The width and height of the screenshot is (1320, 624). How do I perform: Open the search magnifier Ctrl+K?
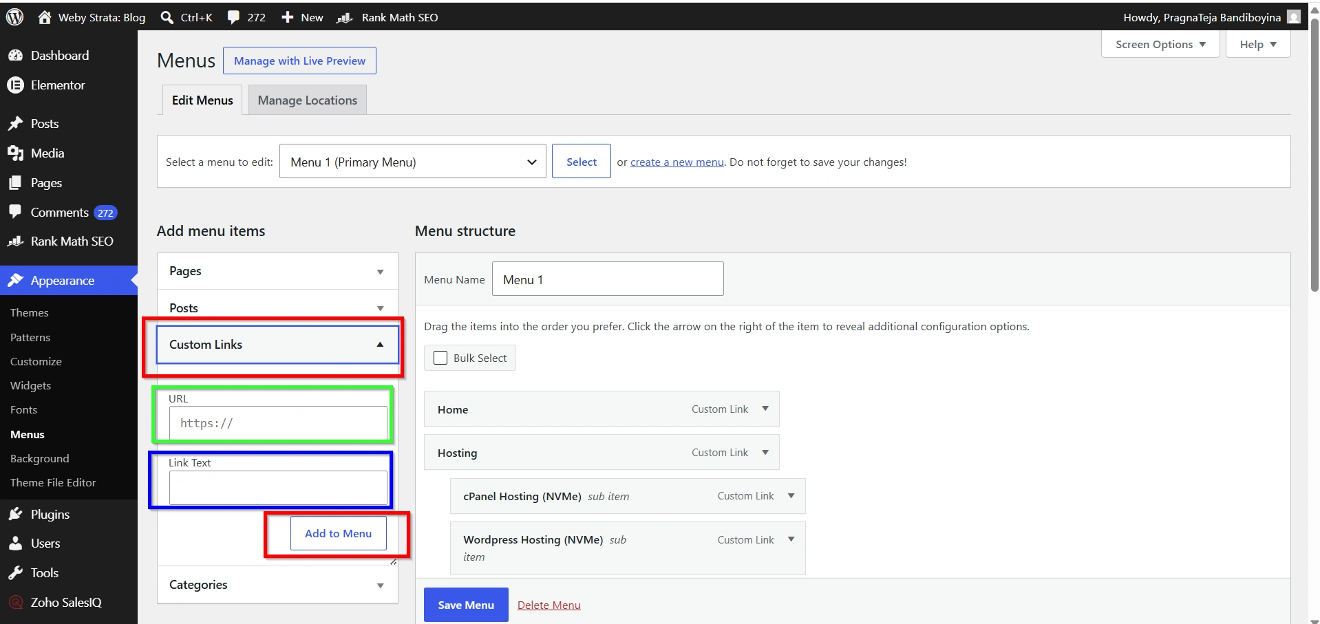[x=167, y=17]
